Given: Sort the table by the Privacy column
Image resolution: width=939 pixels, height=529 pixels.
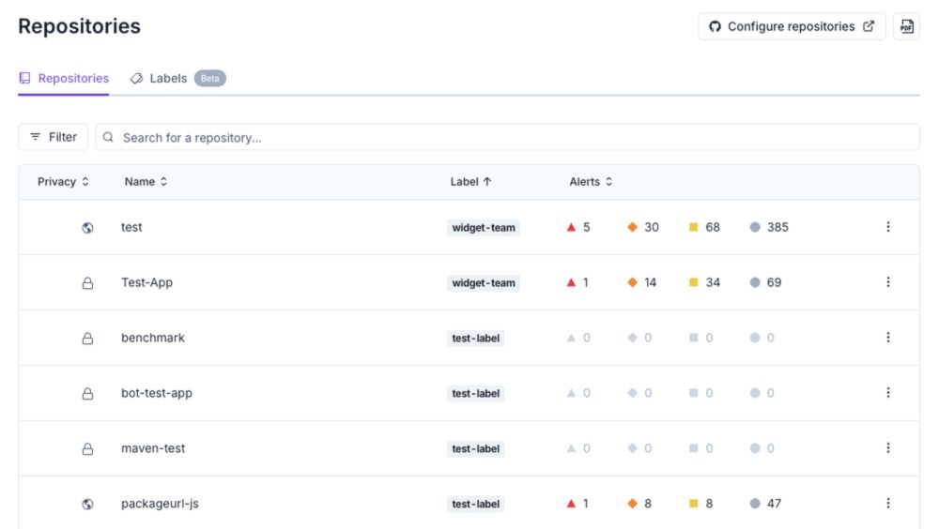Looking at the screenshot, I should click(63, 182).
